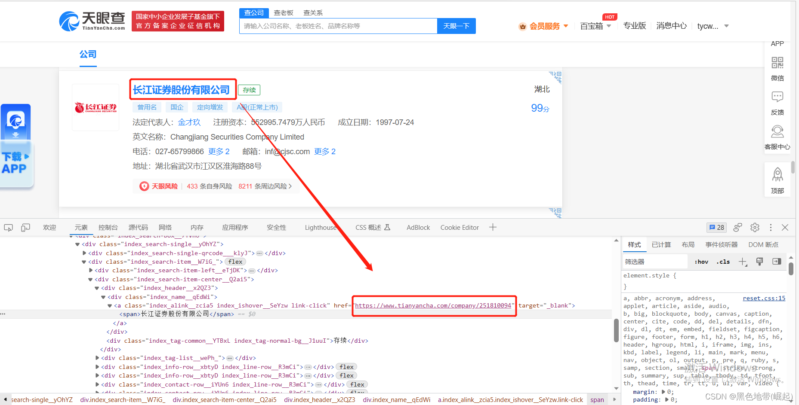
Task: Open DevTools issues counter showing 28
Action: click(716, 227)
